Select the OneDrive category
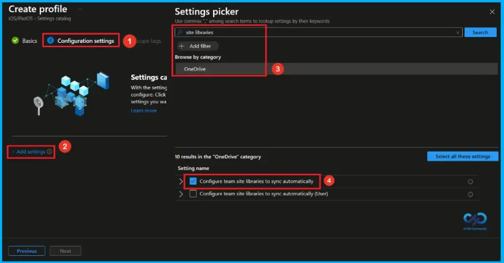The image size is (504, 263). (x=336, y=69)
